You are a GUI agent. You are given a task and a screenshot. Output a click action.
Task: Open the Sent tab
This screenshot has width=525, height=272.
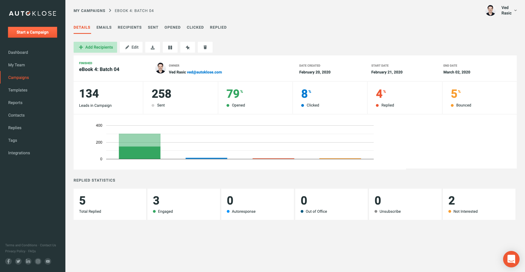[153, 27]
